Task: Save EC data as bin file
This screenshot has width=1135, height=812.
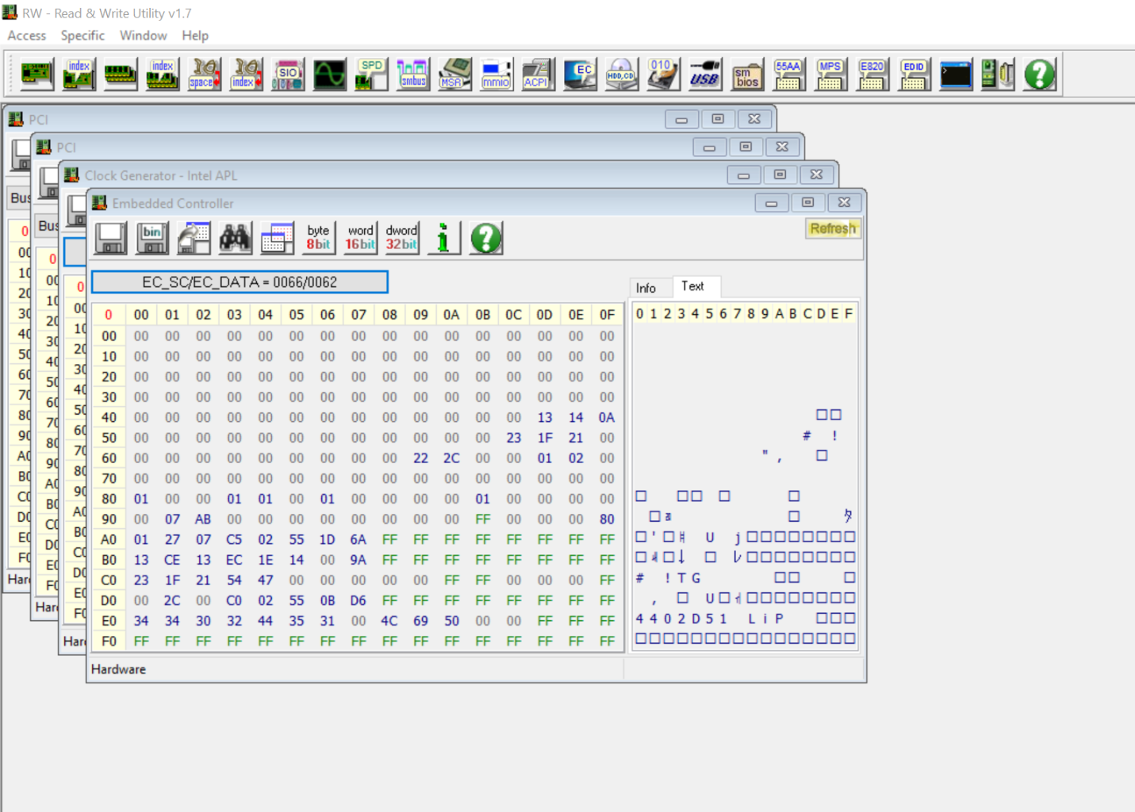Action: click(152, 238)
